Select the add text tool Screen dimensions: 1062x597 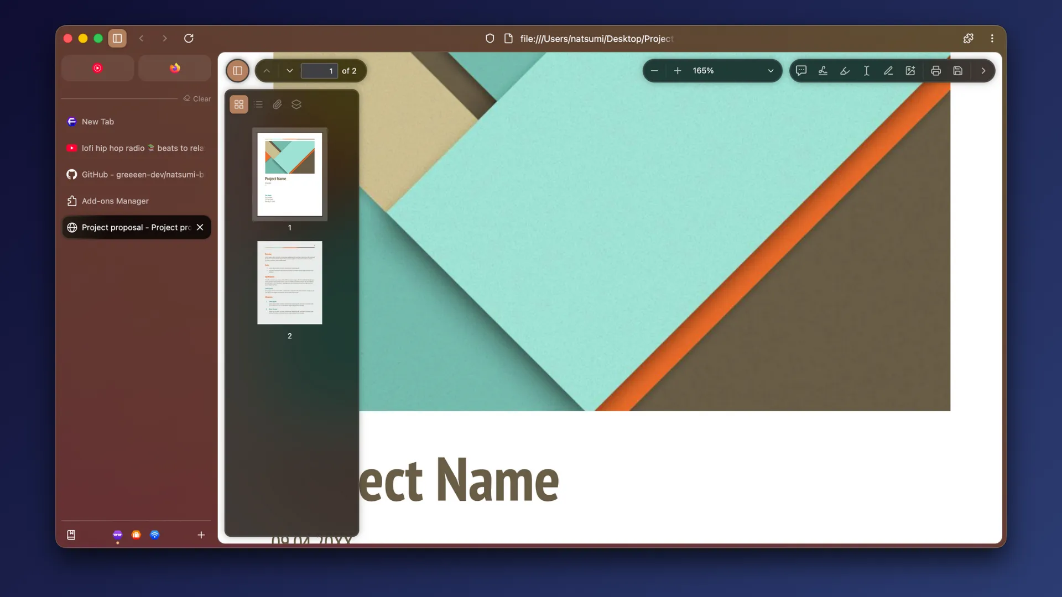(x=866, y=71)
